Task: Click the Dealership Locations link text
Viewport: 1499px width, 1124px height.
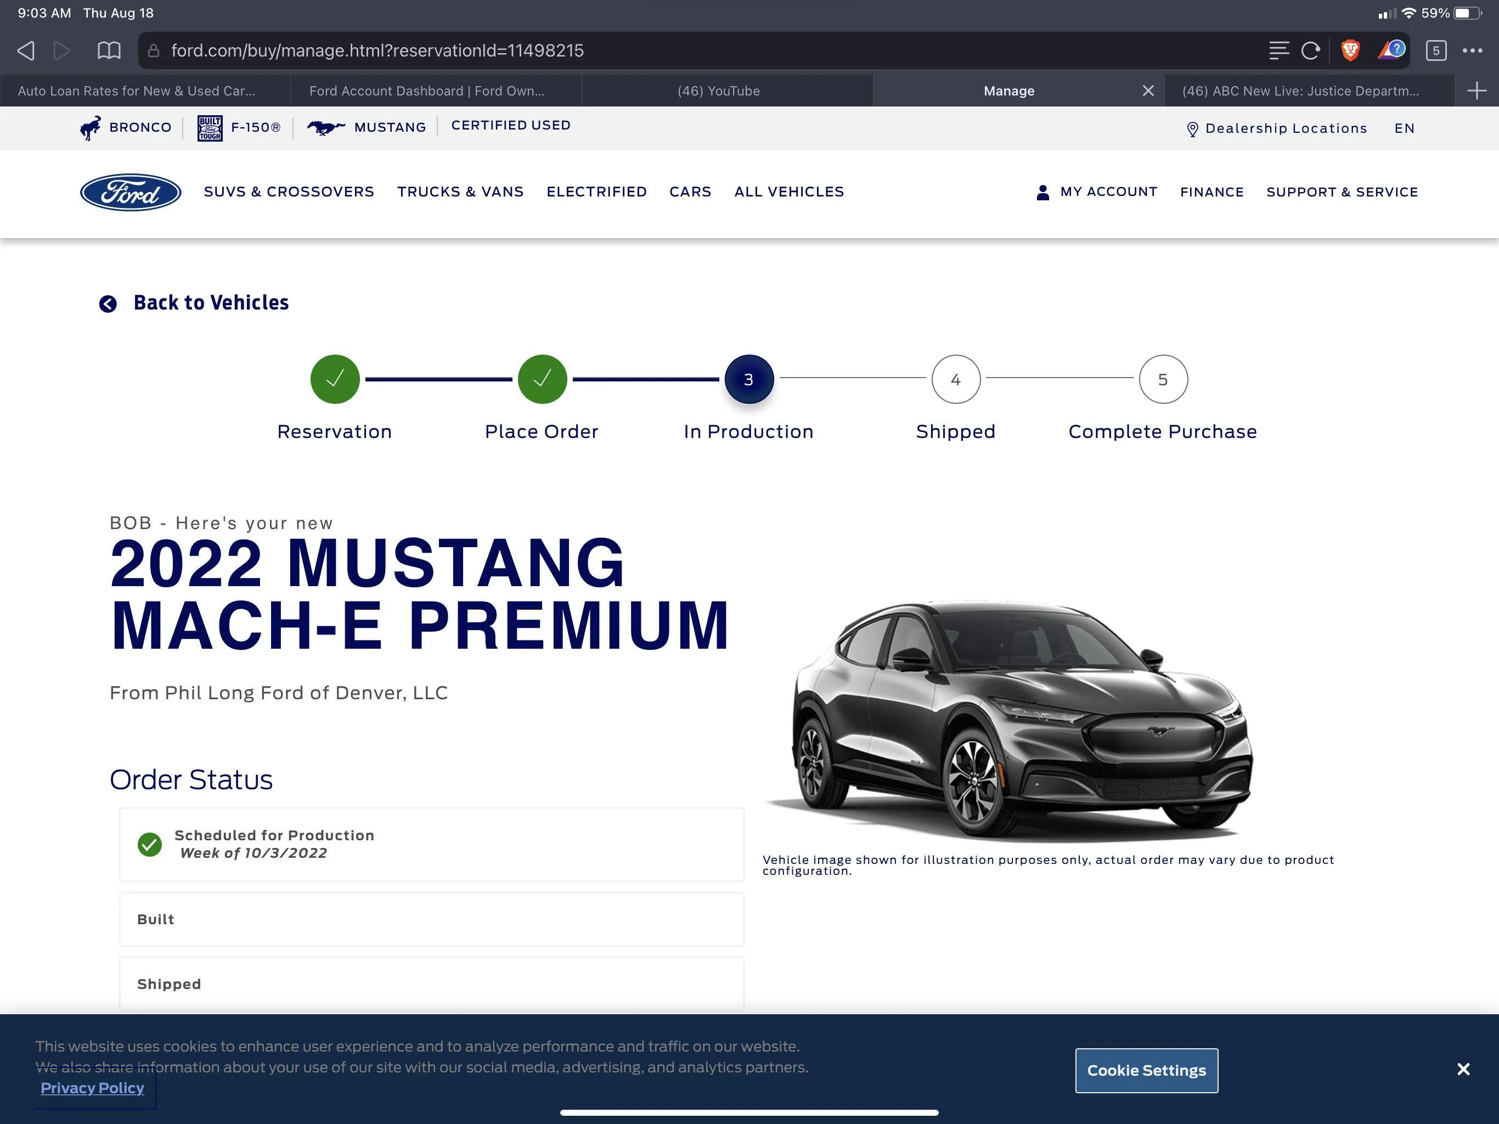Action: [x=1286, y=129]
